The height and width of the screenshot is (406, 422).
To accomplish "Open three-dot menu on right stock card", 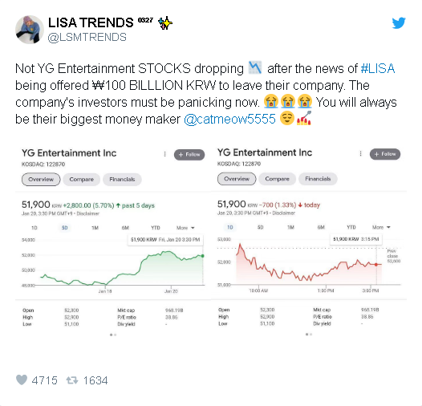I will pos(360,153).
